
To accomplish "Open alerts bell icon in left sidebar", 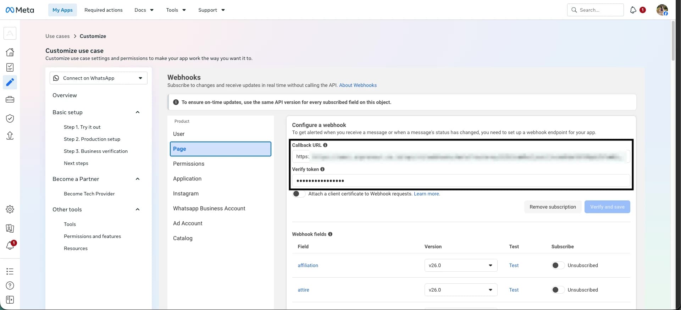I will 10,245.
